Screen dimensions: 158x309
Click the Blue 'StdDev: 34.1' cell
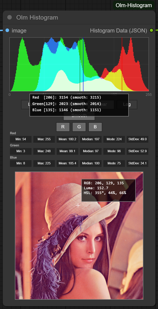[137, 163]
